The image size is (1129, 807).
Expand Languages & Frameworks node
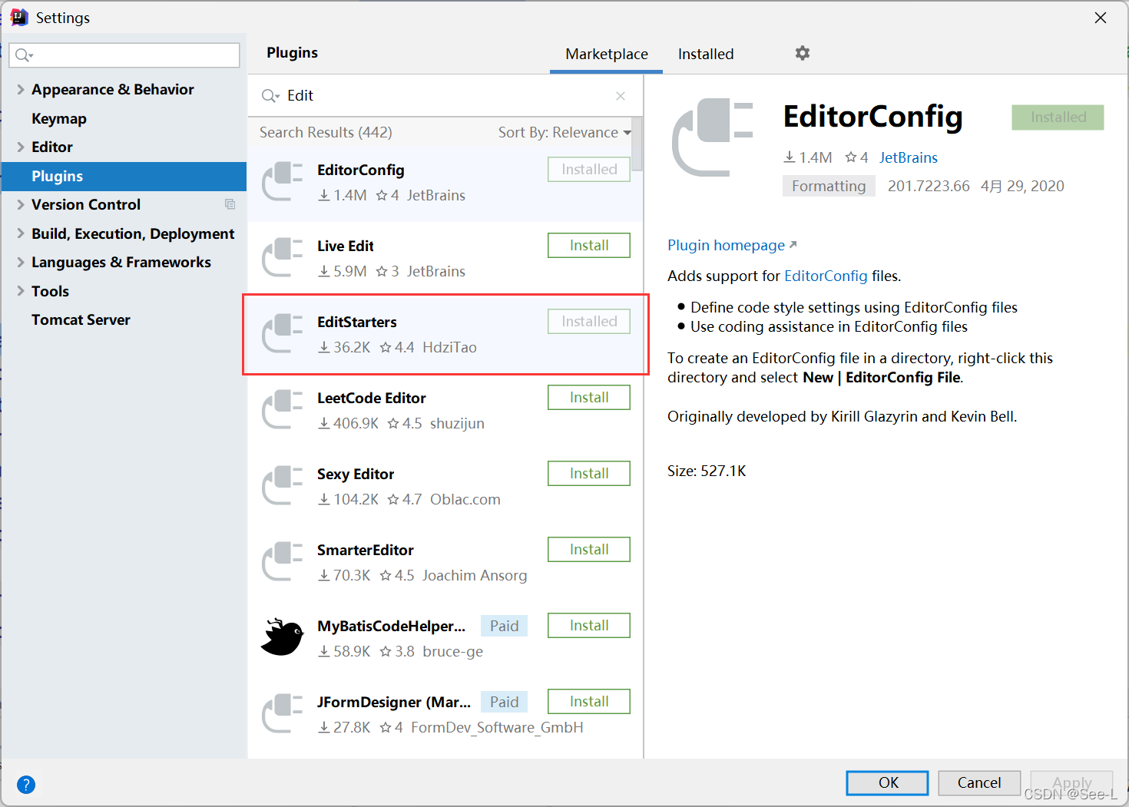pos(21,262)
